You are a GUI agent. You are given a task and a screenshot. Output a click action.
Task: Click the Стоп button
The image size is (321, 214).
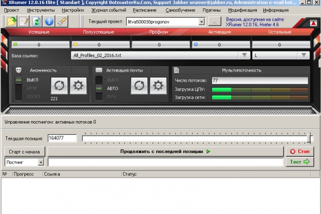300,151
